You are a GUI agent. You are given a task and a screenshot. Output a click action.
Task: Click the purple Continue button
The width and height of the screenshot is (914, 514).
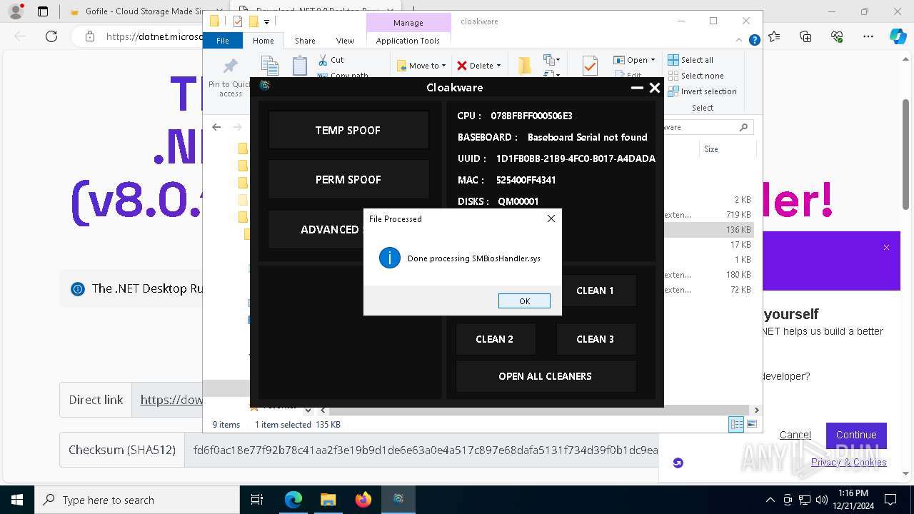point(856,435)
